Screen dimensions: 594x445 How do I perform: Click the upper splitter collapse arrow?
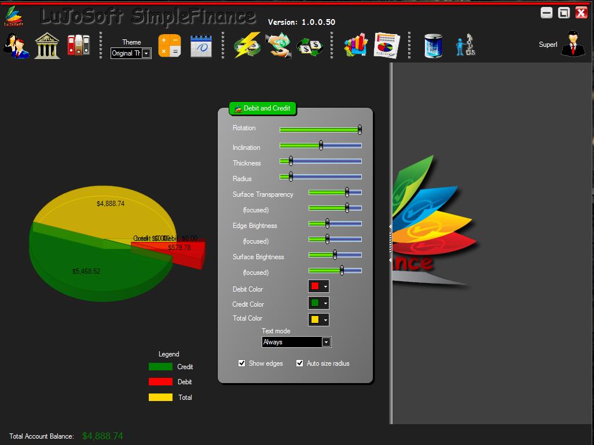390,226
